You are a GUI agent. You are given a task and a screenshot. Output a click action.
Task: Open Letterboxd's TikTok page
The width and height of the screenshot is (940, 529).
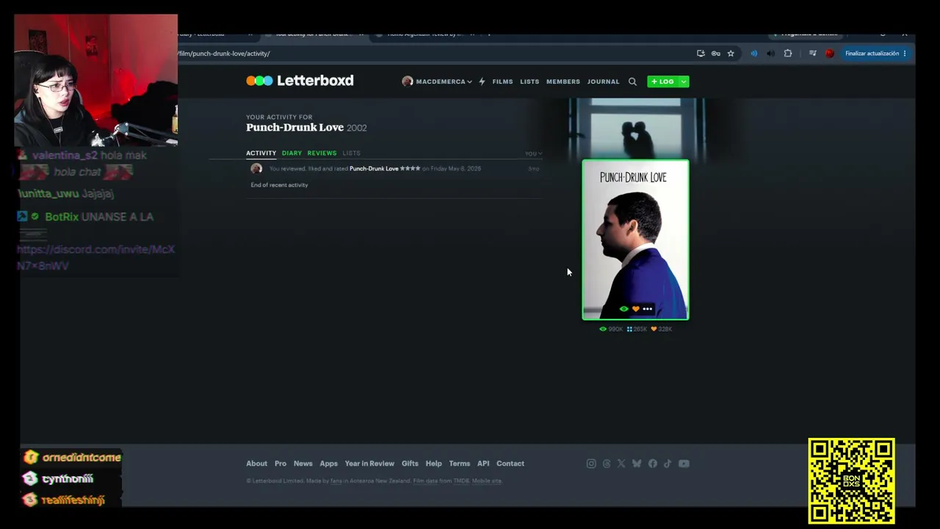668,464
